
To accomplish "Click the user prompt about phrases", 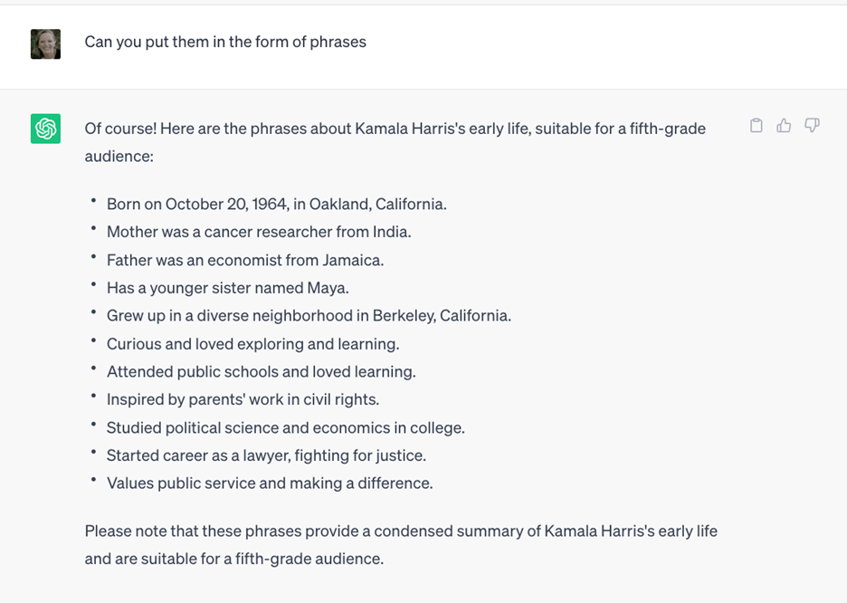I will [225, 42].
